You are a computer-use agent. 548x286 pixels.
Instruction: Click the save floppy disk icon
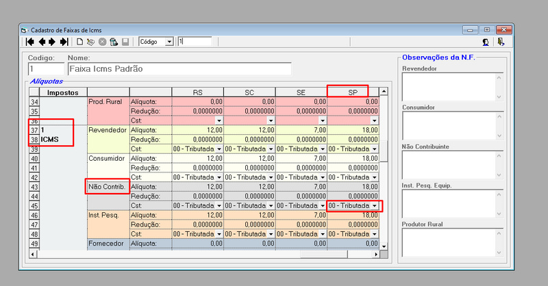[x=125, y=42]
